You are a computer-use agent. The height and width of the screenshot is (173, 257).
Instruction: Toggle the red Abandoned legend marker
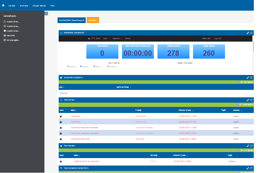[107, 66]
